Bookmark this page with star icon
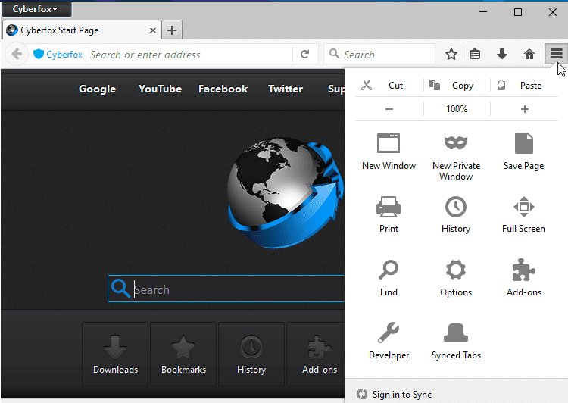The width and height of the screenshot is (568, 403). point(451,55)
